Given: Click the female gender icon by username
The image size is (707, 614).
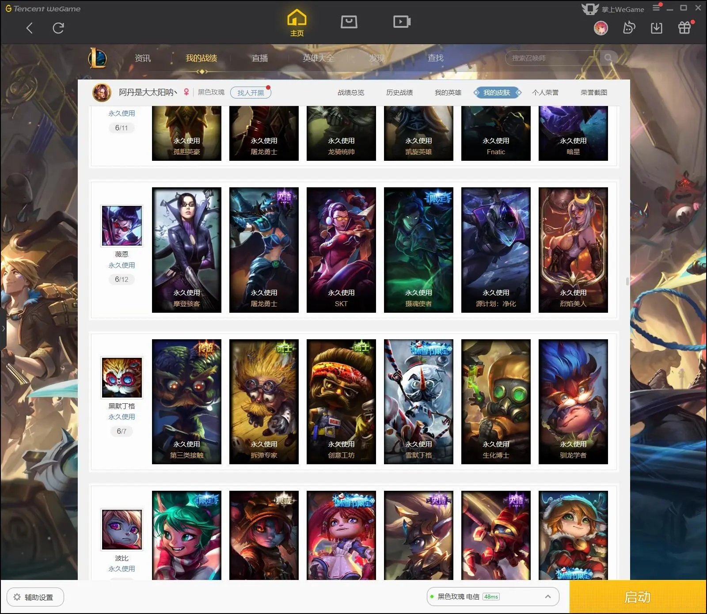Looking at the screenshot, I should pyautogui.click(x=186, y=92).
